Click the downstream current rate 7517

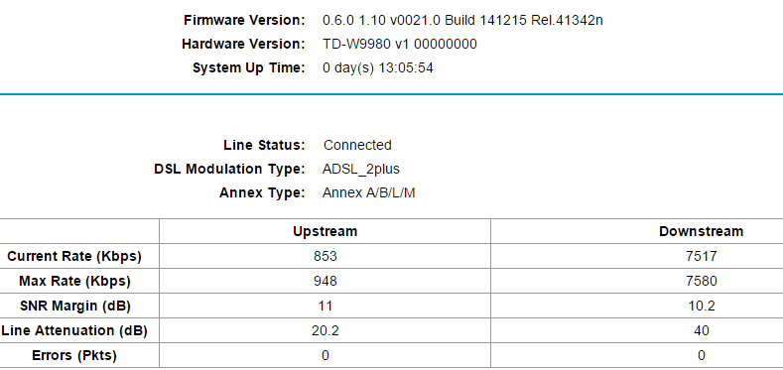tap(701, 256)
